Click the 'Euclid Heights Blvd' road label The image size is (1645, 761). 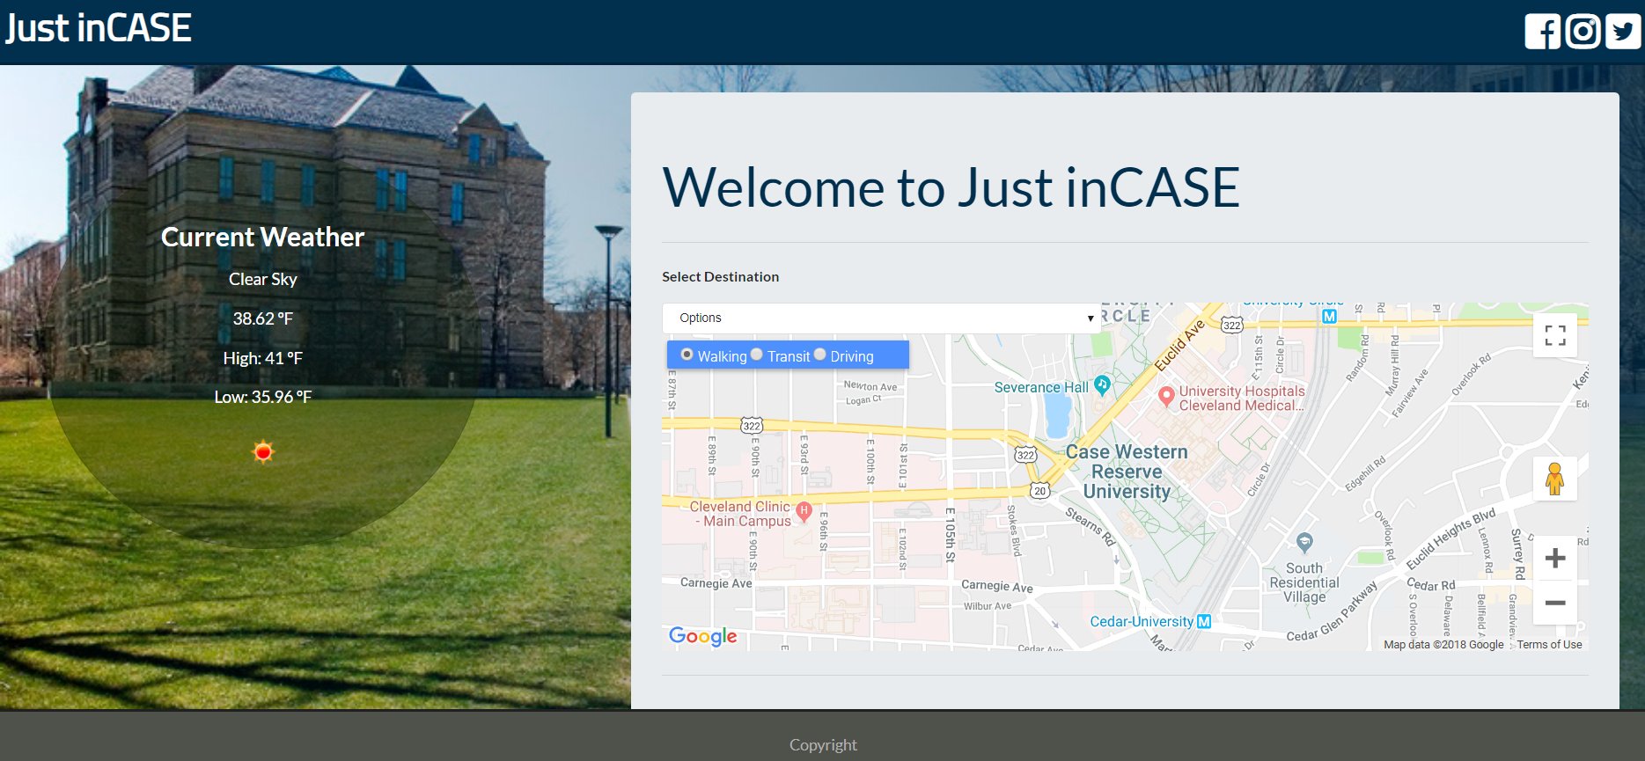click(x=1451, y=538)
